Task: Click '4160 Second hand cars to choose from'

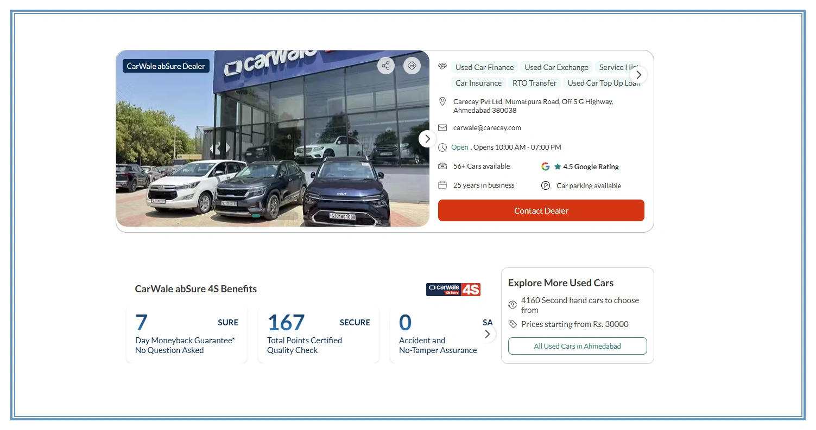Action: click(580, 305)
